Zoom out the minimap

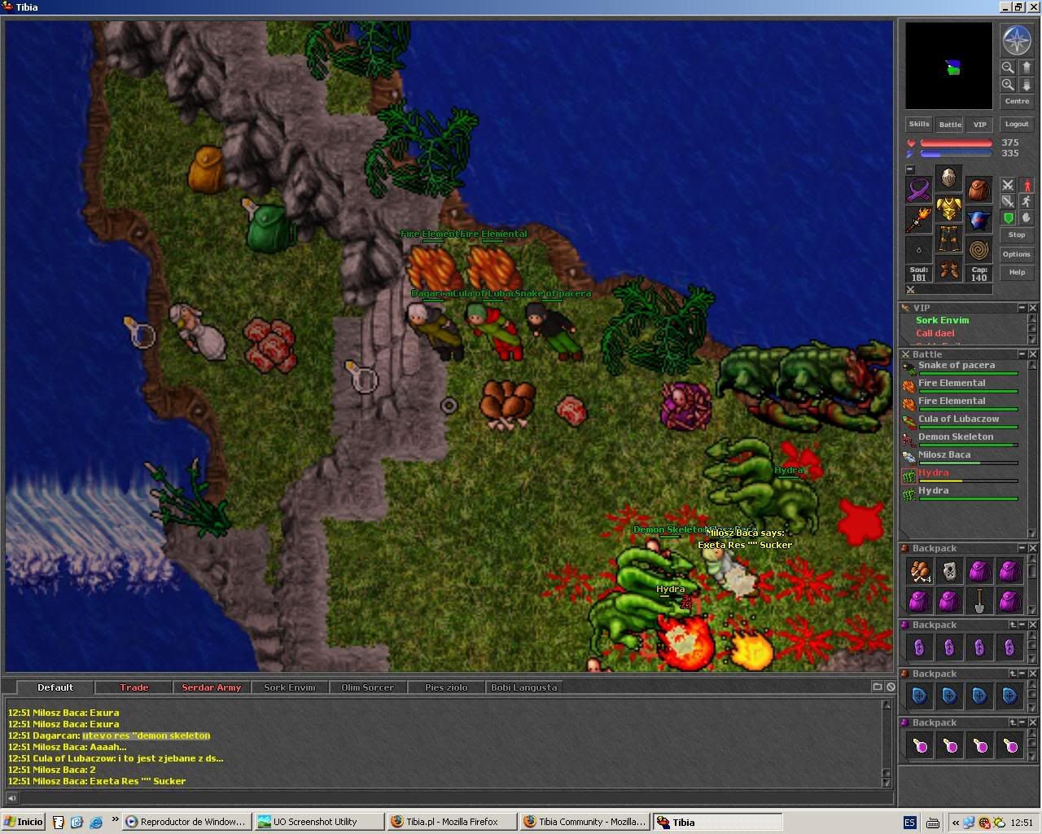coord(1009,68)
